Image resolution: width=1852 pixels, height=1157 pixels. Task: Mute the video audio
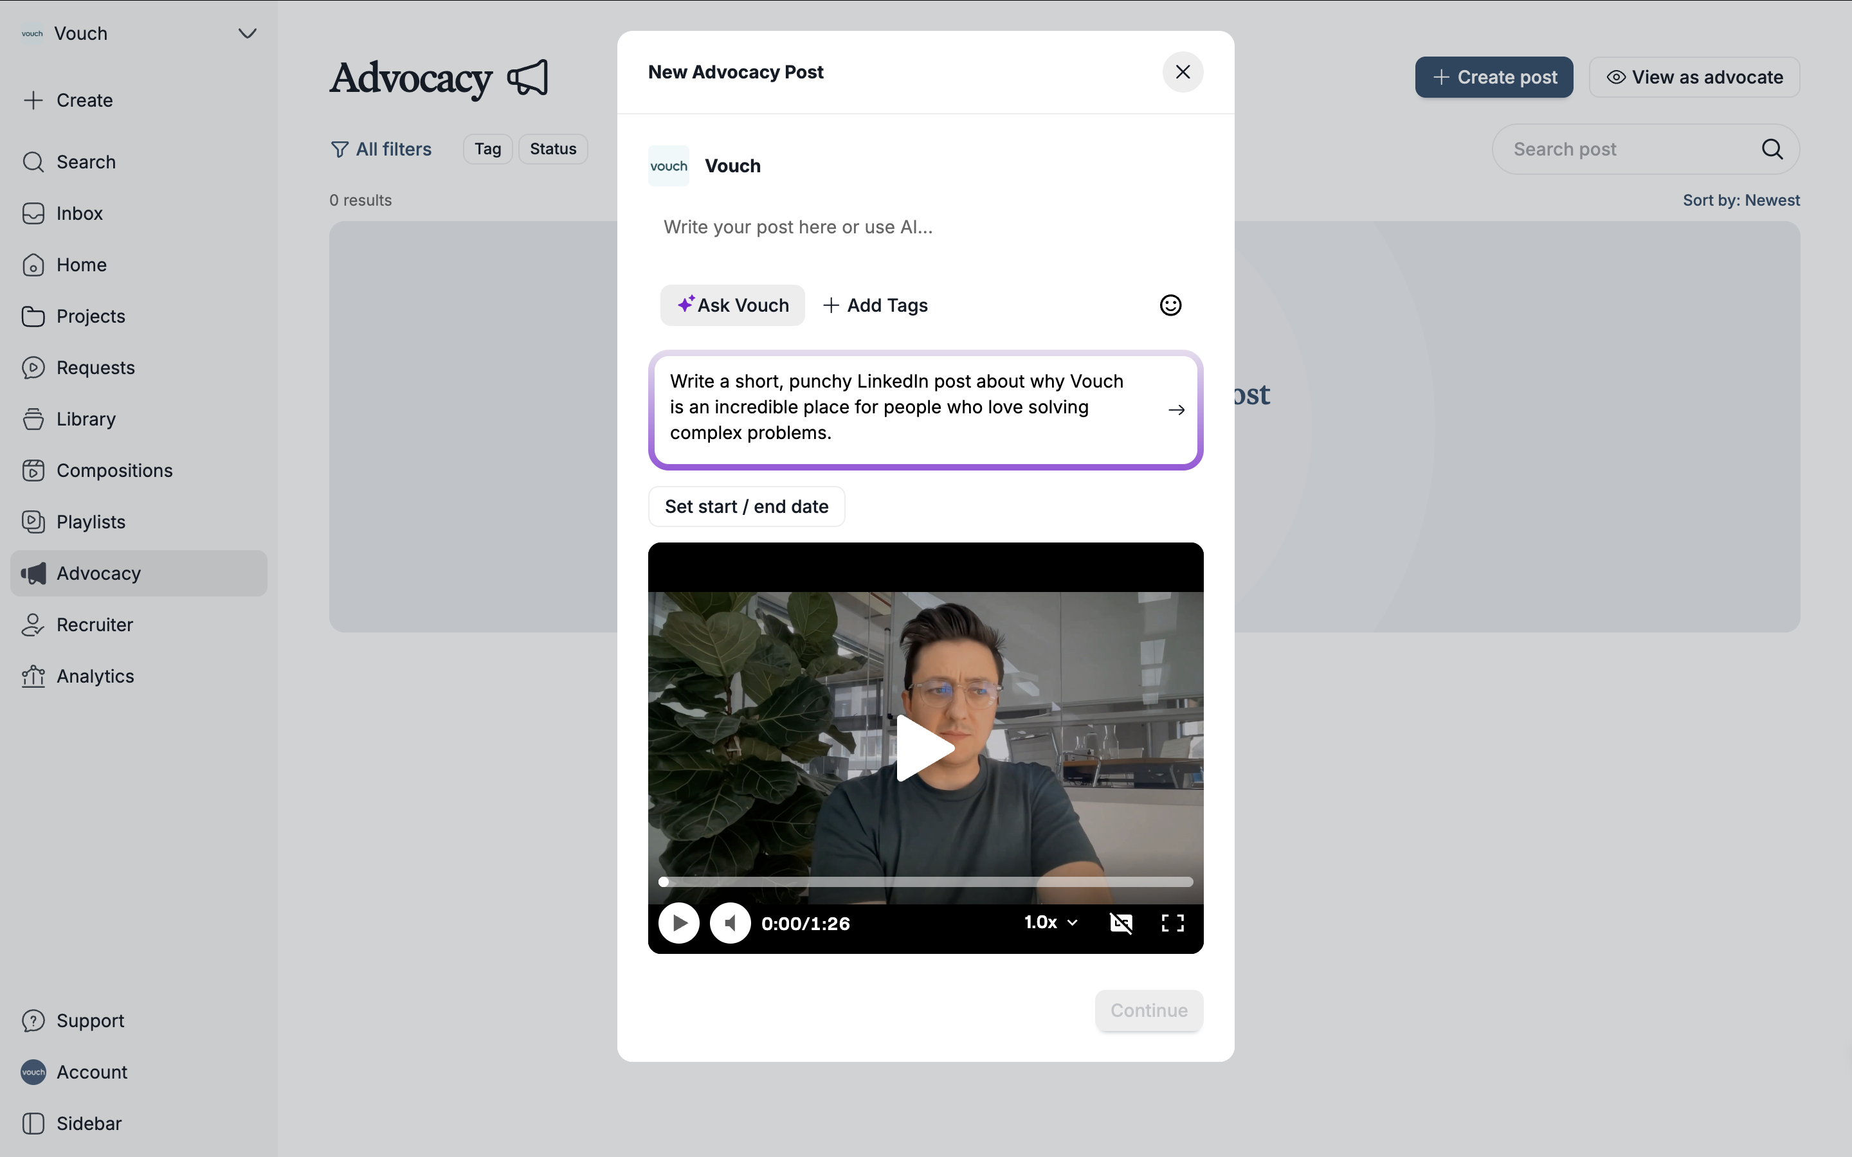tap(730, 923)
